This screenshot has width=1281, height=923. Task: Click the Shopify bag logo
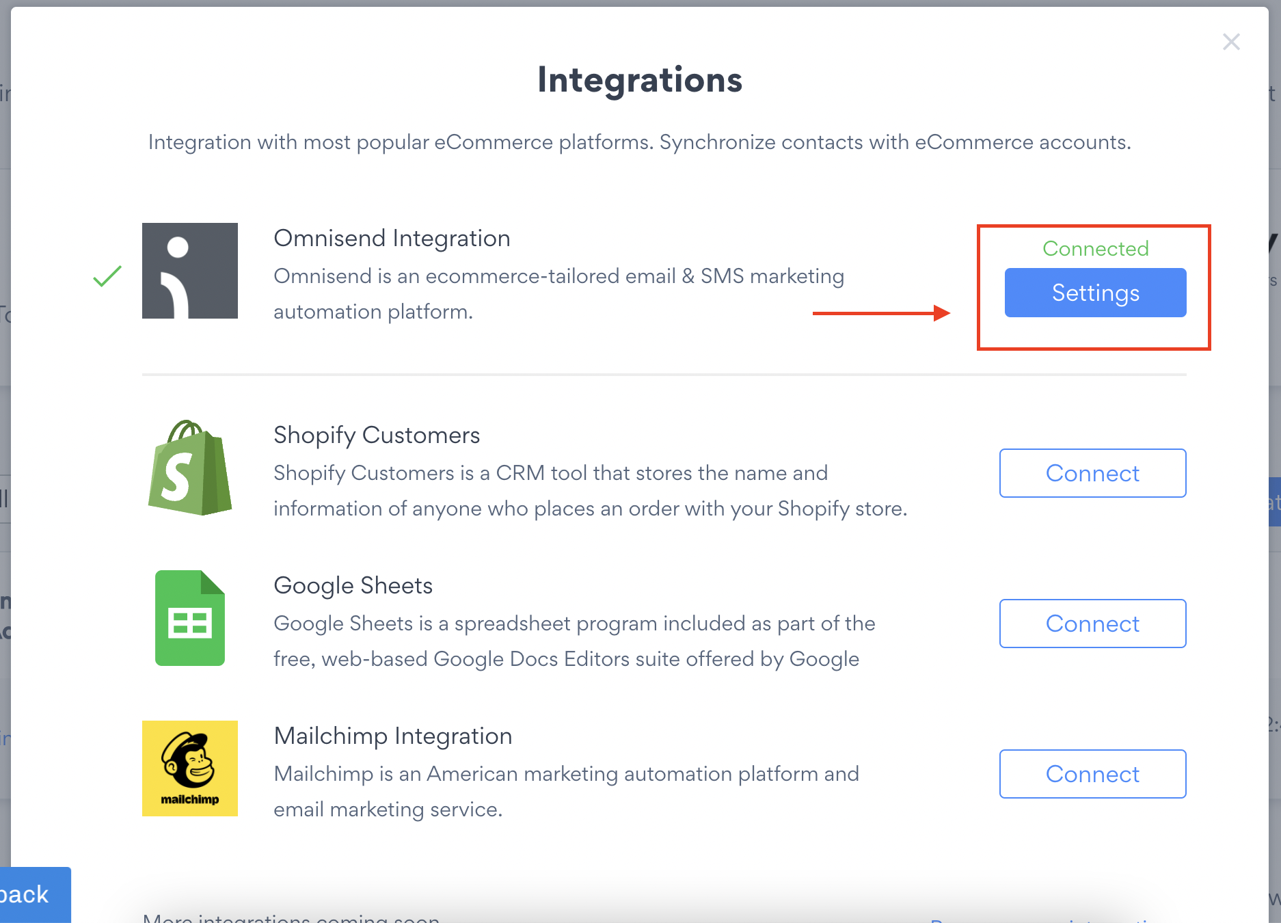(190, 468)
